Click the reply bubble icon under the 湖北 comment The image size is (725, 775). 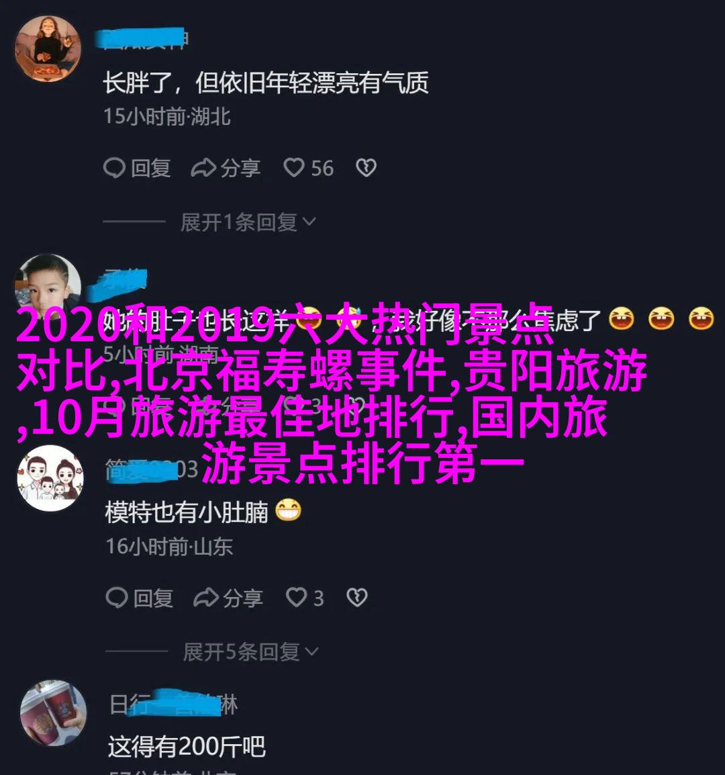[x=113, y=168]
